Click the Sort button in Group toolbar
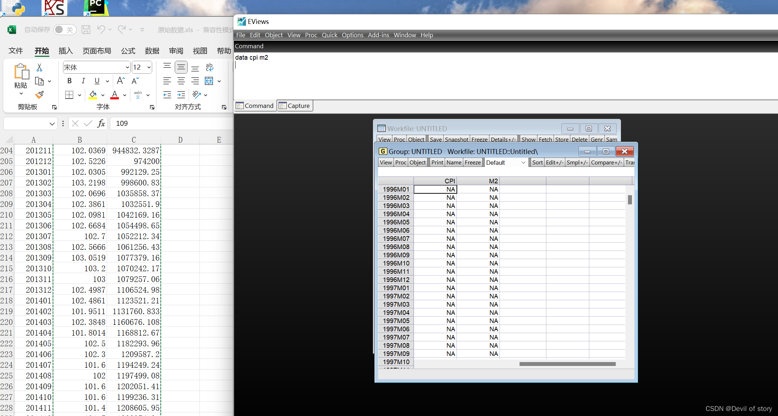 click(537, 163)
